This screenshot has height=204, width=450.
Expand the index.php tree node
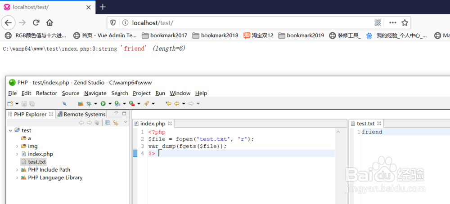tap(17, 154)
